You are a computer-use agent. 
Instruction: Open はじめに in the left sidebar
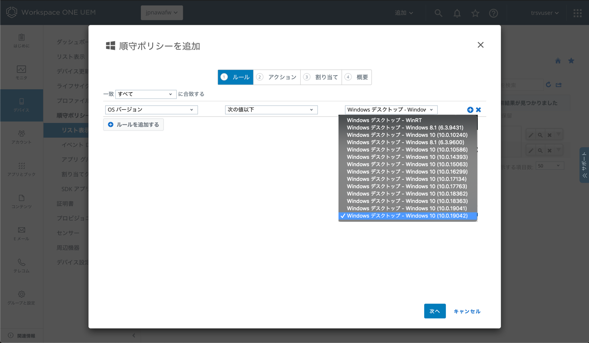[x=21, y=41]
